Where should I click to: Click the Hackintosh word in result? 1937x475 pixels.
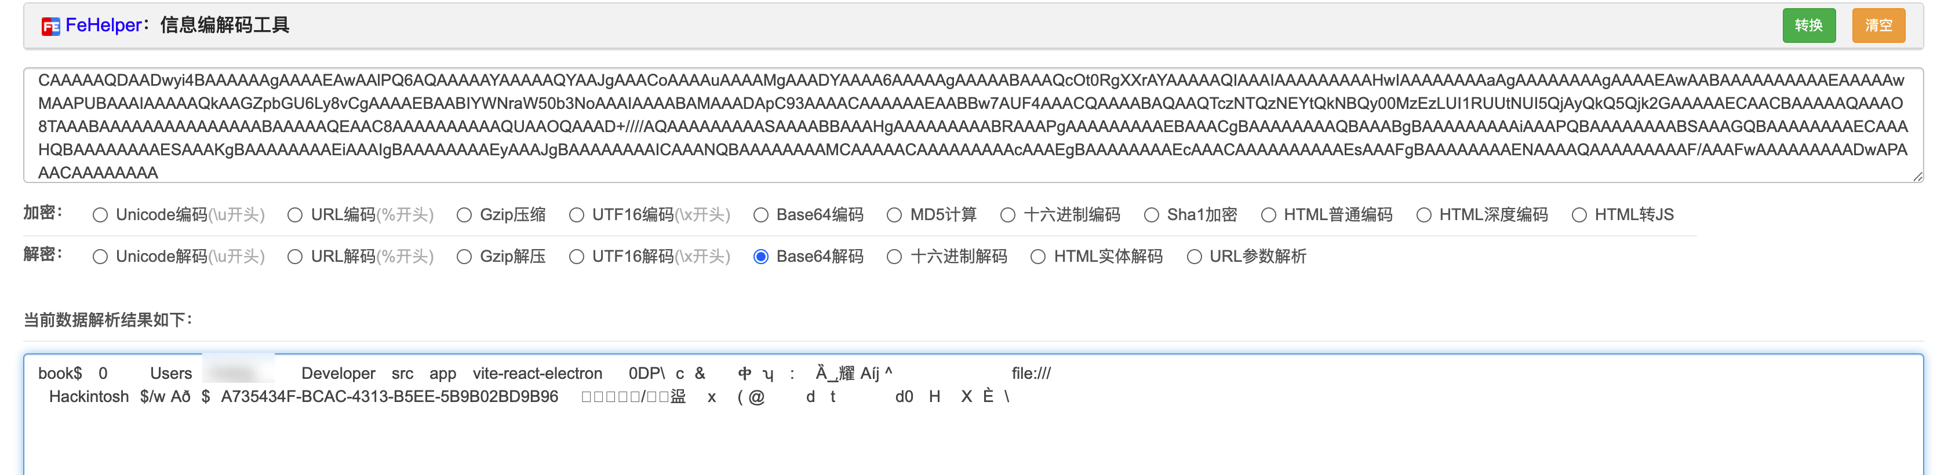[89, 397]
